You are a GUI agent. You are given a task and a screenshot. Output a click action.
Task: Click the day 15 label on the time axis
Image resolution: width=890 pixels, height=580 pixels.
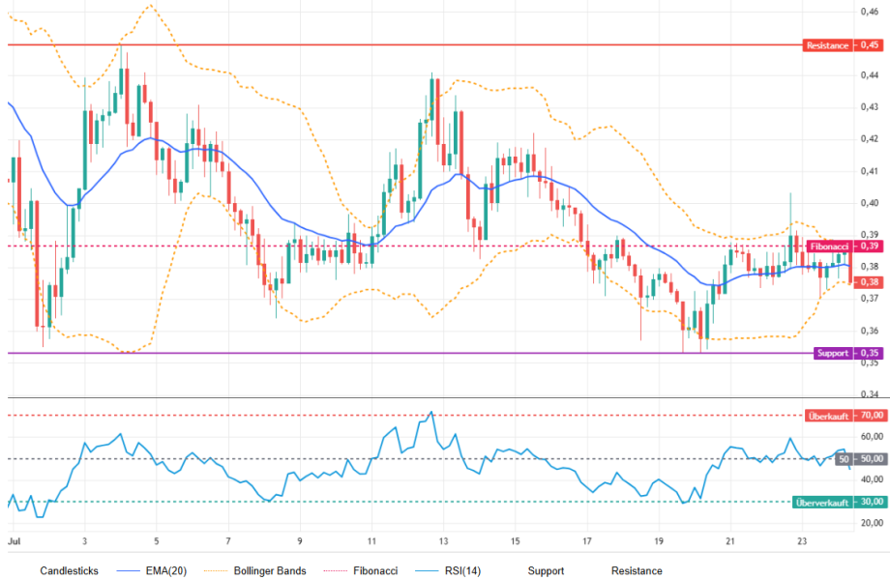515,541
